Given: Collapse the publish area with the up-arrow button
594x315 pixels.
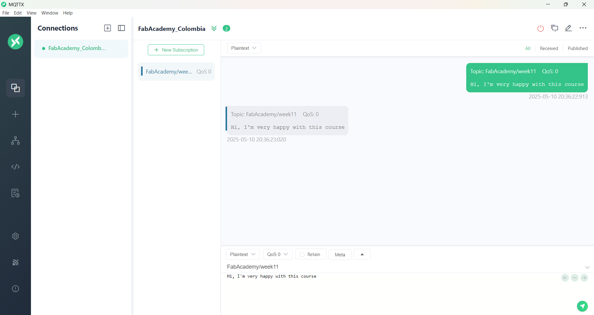Looking at the screenshot, I should click(362, 254).
